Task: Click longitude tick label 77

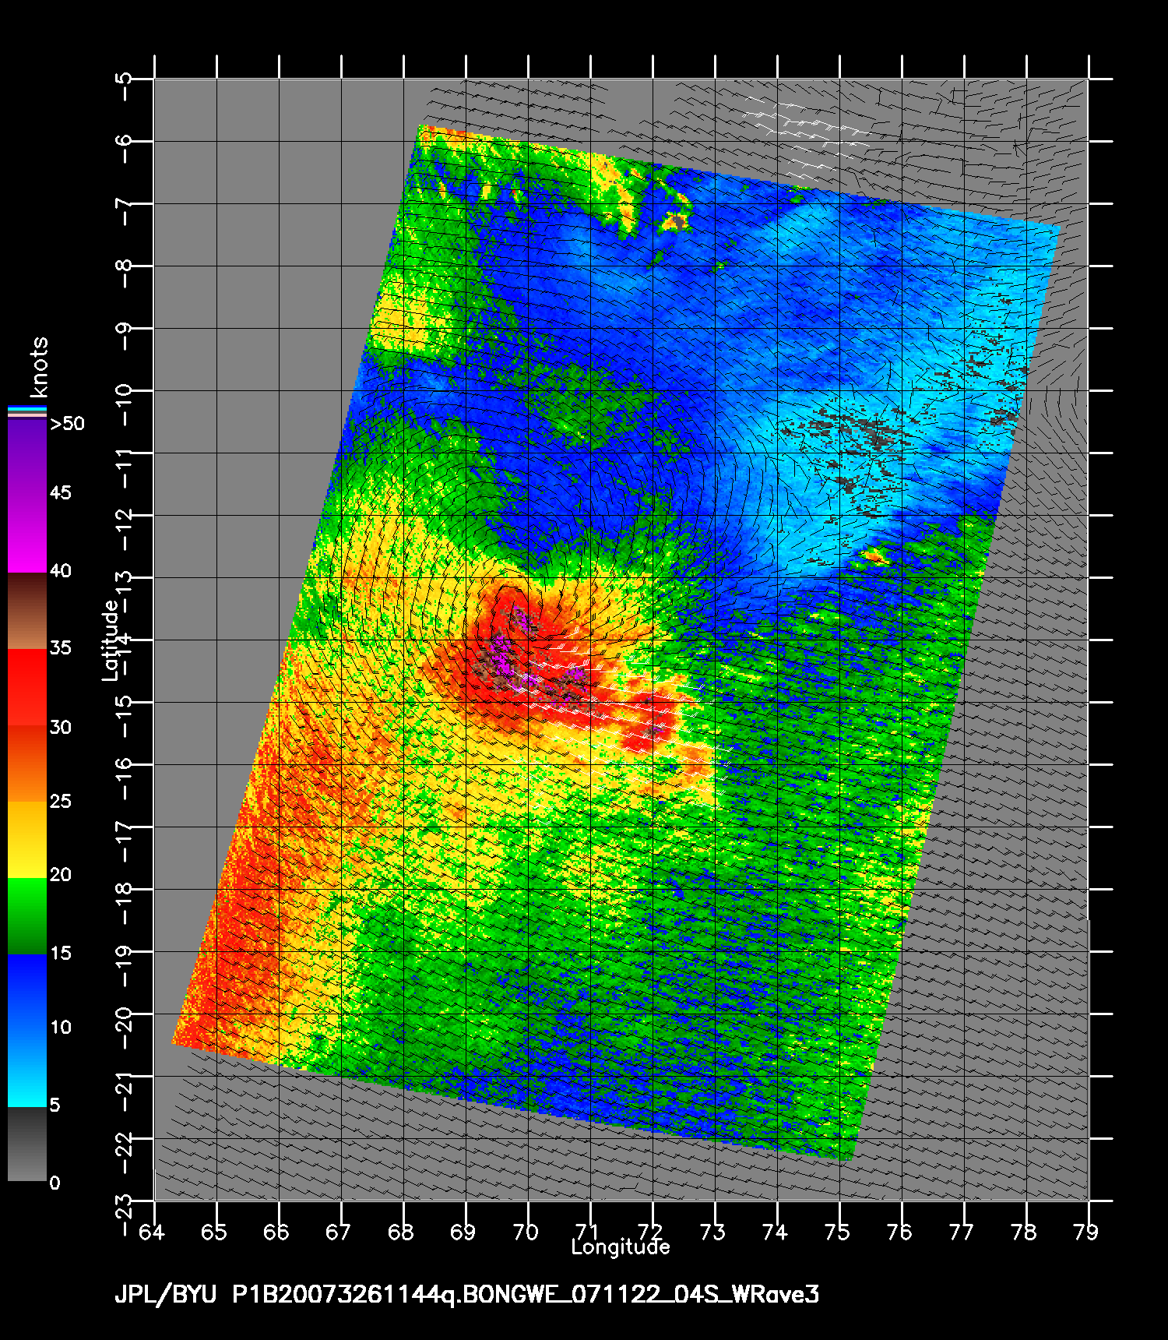Action: click(962, 1232)
